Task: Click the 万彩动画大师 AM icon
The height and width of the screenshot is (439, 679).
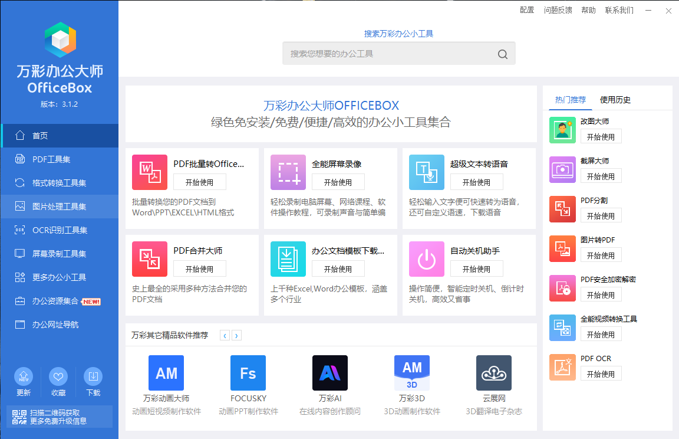Action: tap(166, 373)
